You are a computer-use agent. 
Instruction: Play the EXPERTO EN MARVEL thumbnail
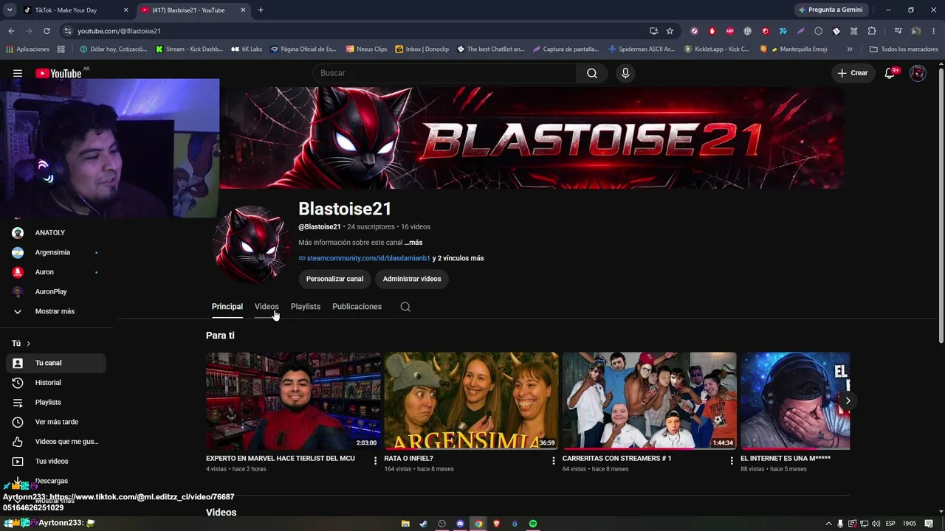pyautogui.click(x=293, y=400)
